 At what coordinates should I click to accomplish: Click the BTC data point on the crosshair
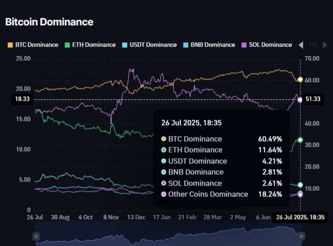[x=300, y=80]
